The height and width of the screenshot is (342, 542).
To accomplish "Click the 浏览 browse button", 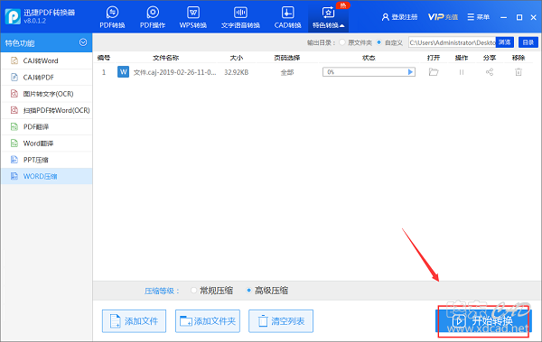I will [x=505, y=42].
